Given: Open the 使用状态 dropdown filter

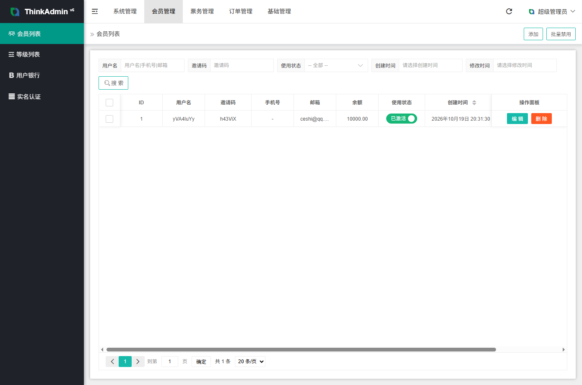Looking at the screenshot, I should tap(336, 65).
